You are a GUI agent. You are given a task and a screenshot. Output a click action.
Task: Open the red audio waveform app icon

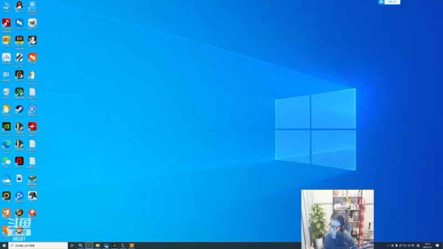(x=32, y=127)
